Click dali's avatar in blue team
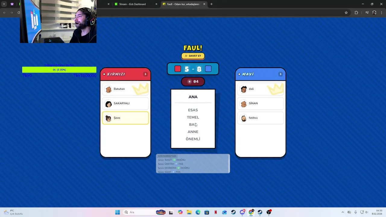386x217 pixels. 244,89
